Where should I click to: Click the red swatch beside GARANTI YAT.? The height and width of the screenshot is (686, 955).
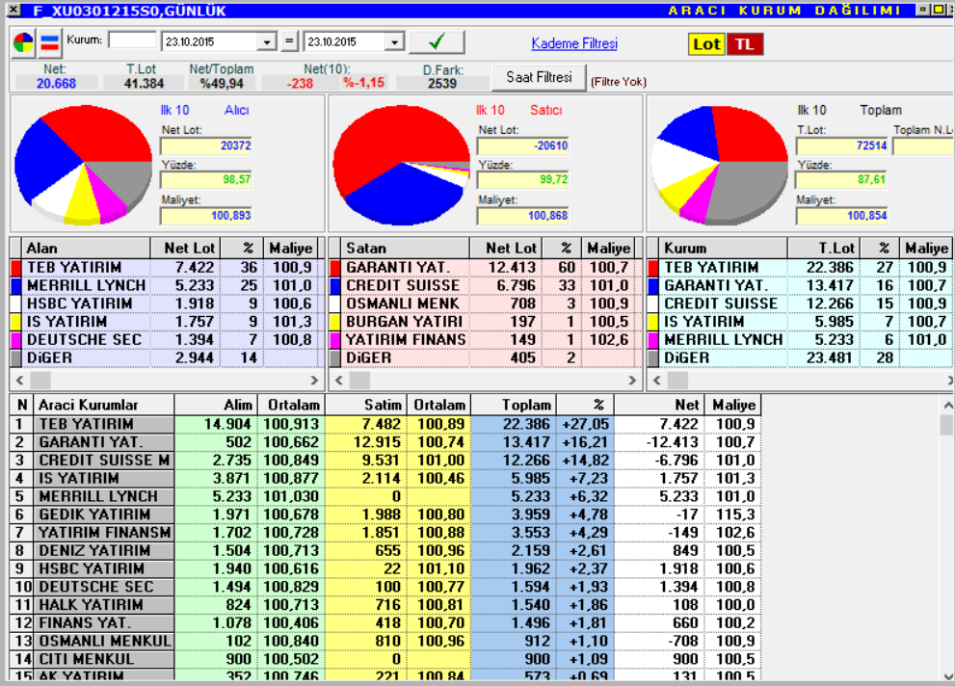335,267
